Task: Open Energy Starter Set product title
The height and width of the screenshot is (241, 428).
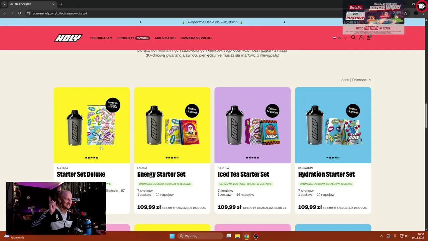Action: [x=161, y=174]
